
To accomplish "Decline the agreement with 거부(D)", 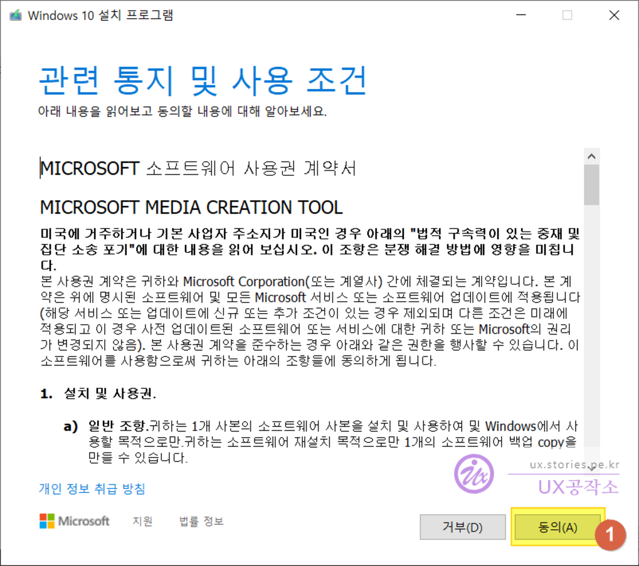I will click(x=462, y=527).
